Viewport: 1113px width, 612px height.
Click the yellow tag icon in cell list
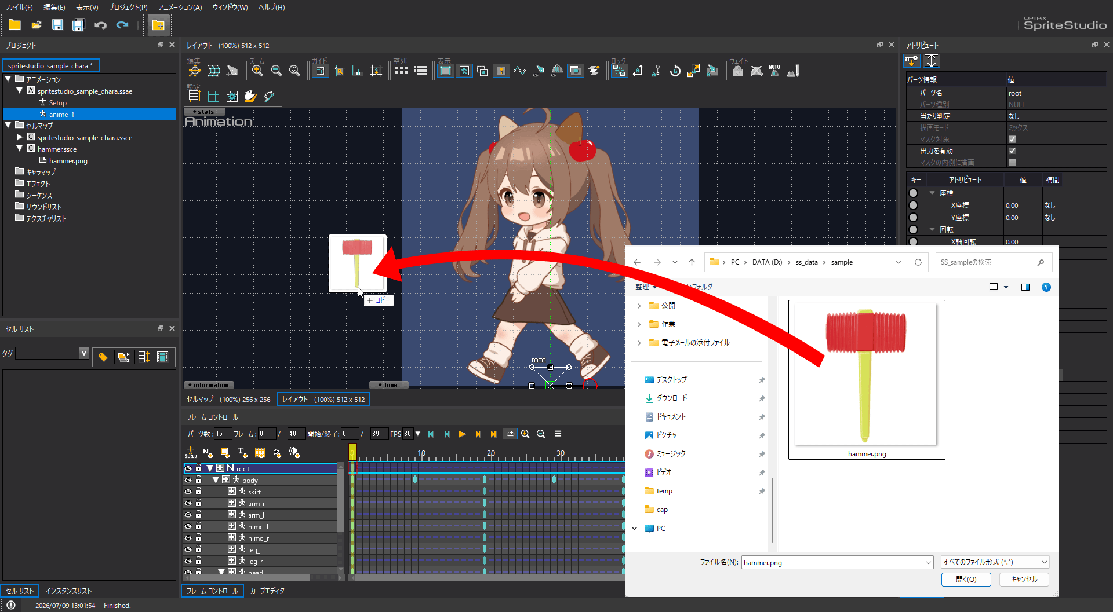click(103, 357)
